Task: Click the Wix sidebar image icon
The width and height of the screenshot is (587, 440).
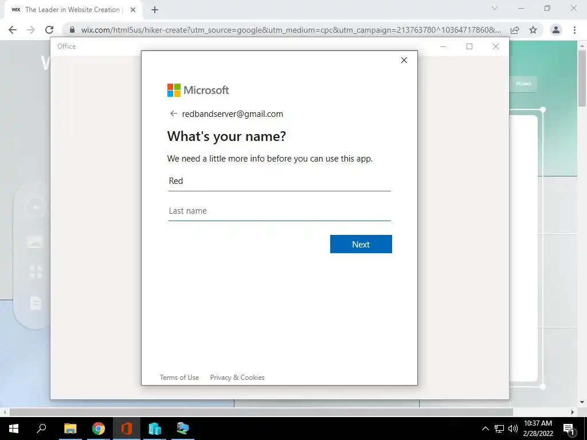Action: [x=35, y=242]
